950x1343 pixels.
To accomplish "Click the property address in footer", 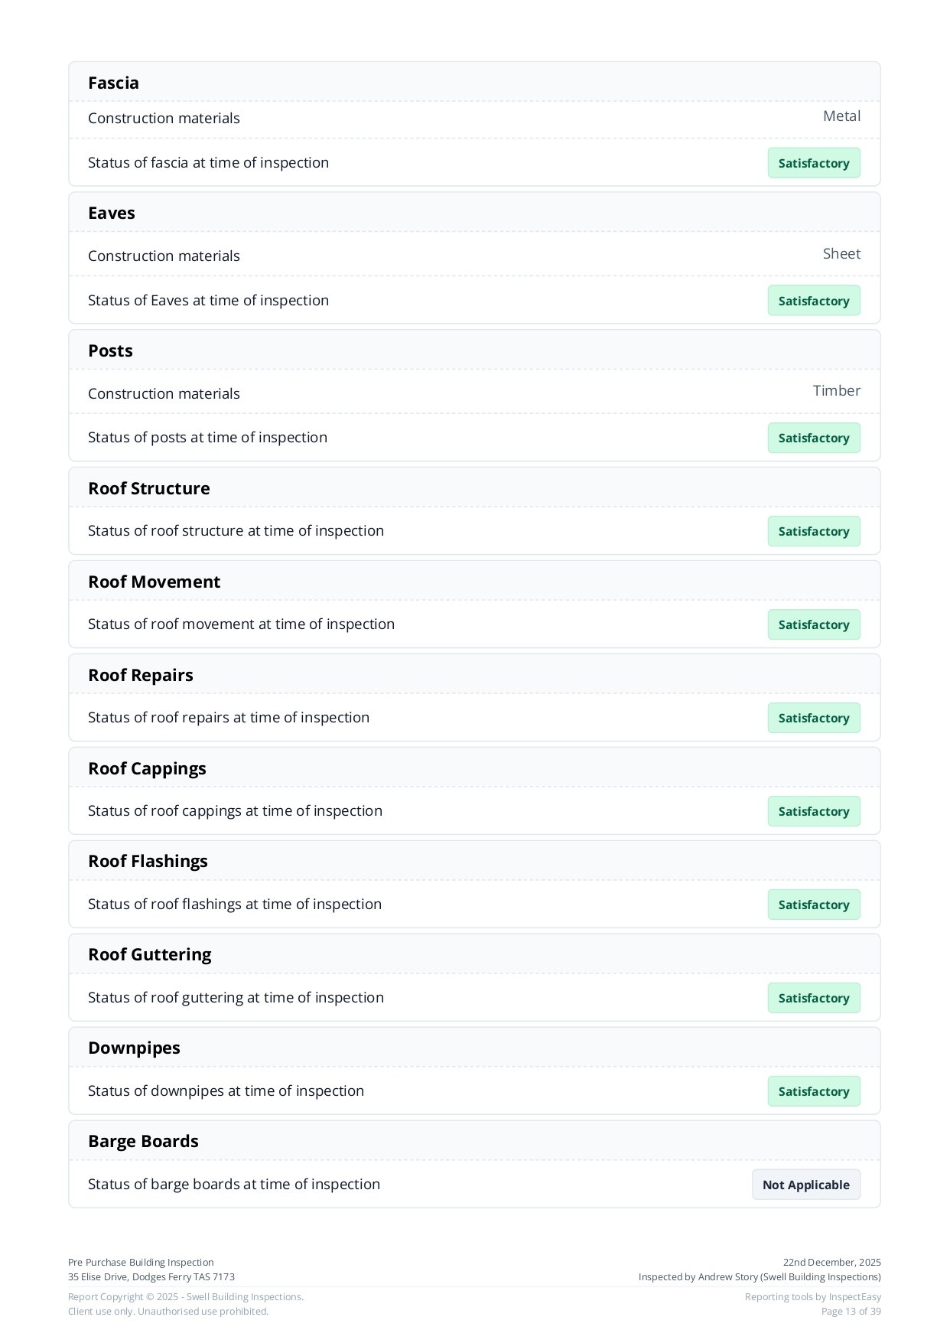I will 151,1276.
